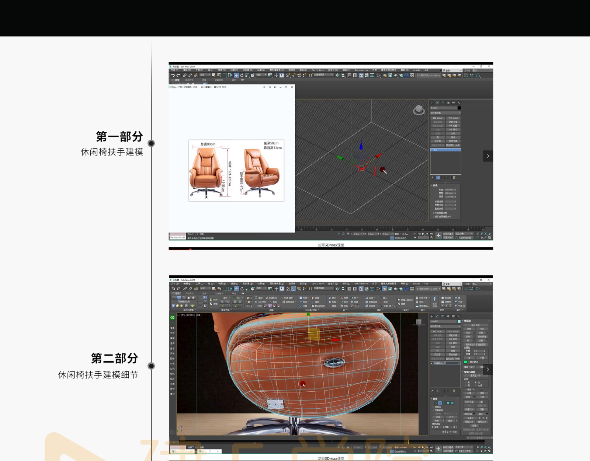Click the next arrow on the part-one image
Viewport: 590px width, 461px height.
[x=488, y=156]
